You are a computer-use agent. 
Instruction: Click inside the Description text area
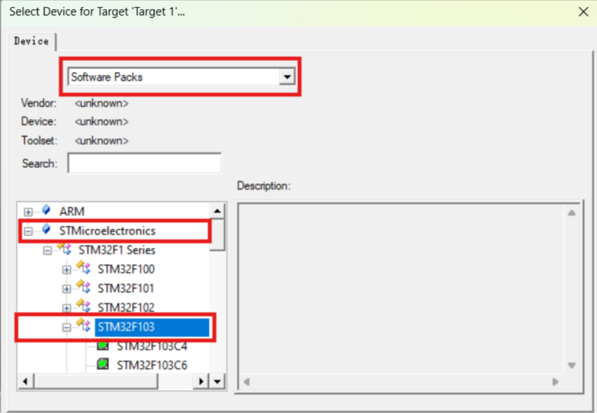[x=401, y=289]
